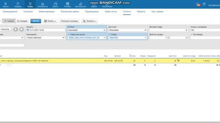Open the help question mark icon
Image resolution: width=220 pixels, height=123 pixels.
(x=204, y=4)
